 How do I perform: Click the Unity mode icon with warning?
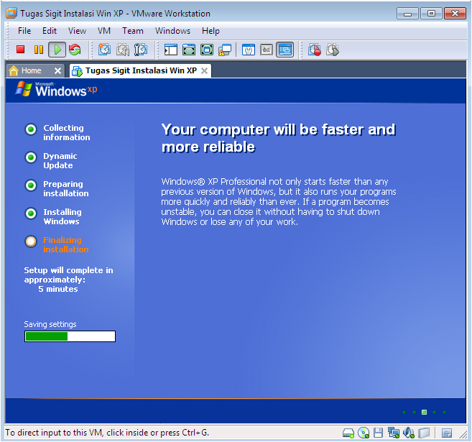[225, 50]
